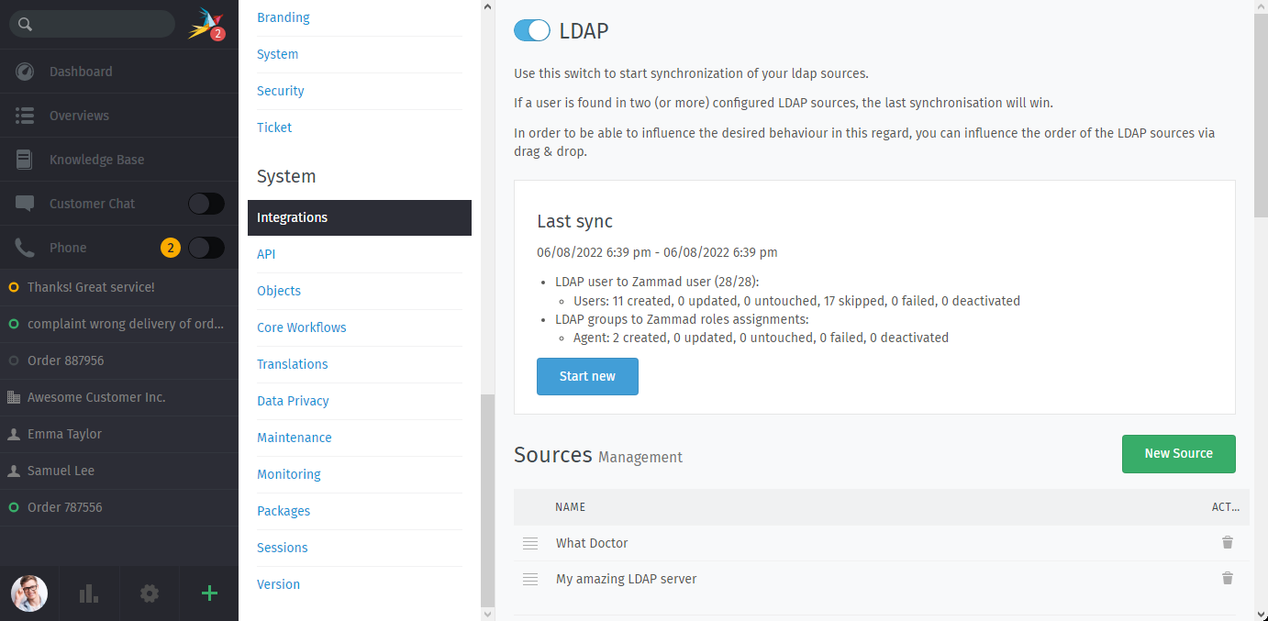The image size is (1268, 621).
Task: Open Data Privacy
Action: [x=293, y=401]
